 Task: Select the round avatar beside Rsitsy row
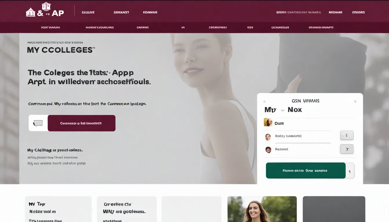[x=268, y=137]
